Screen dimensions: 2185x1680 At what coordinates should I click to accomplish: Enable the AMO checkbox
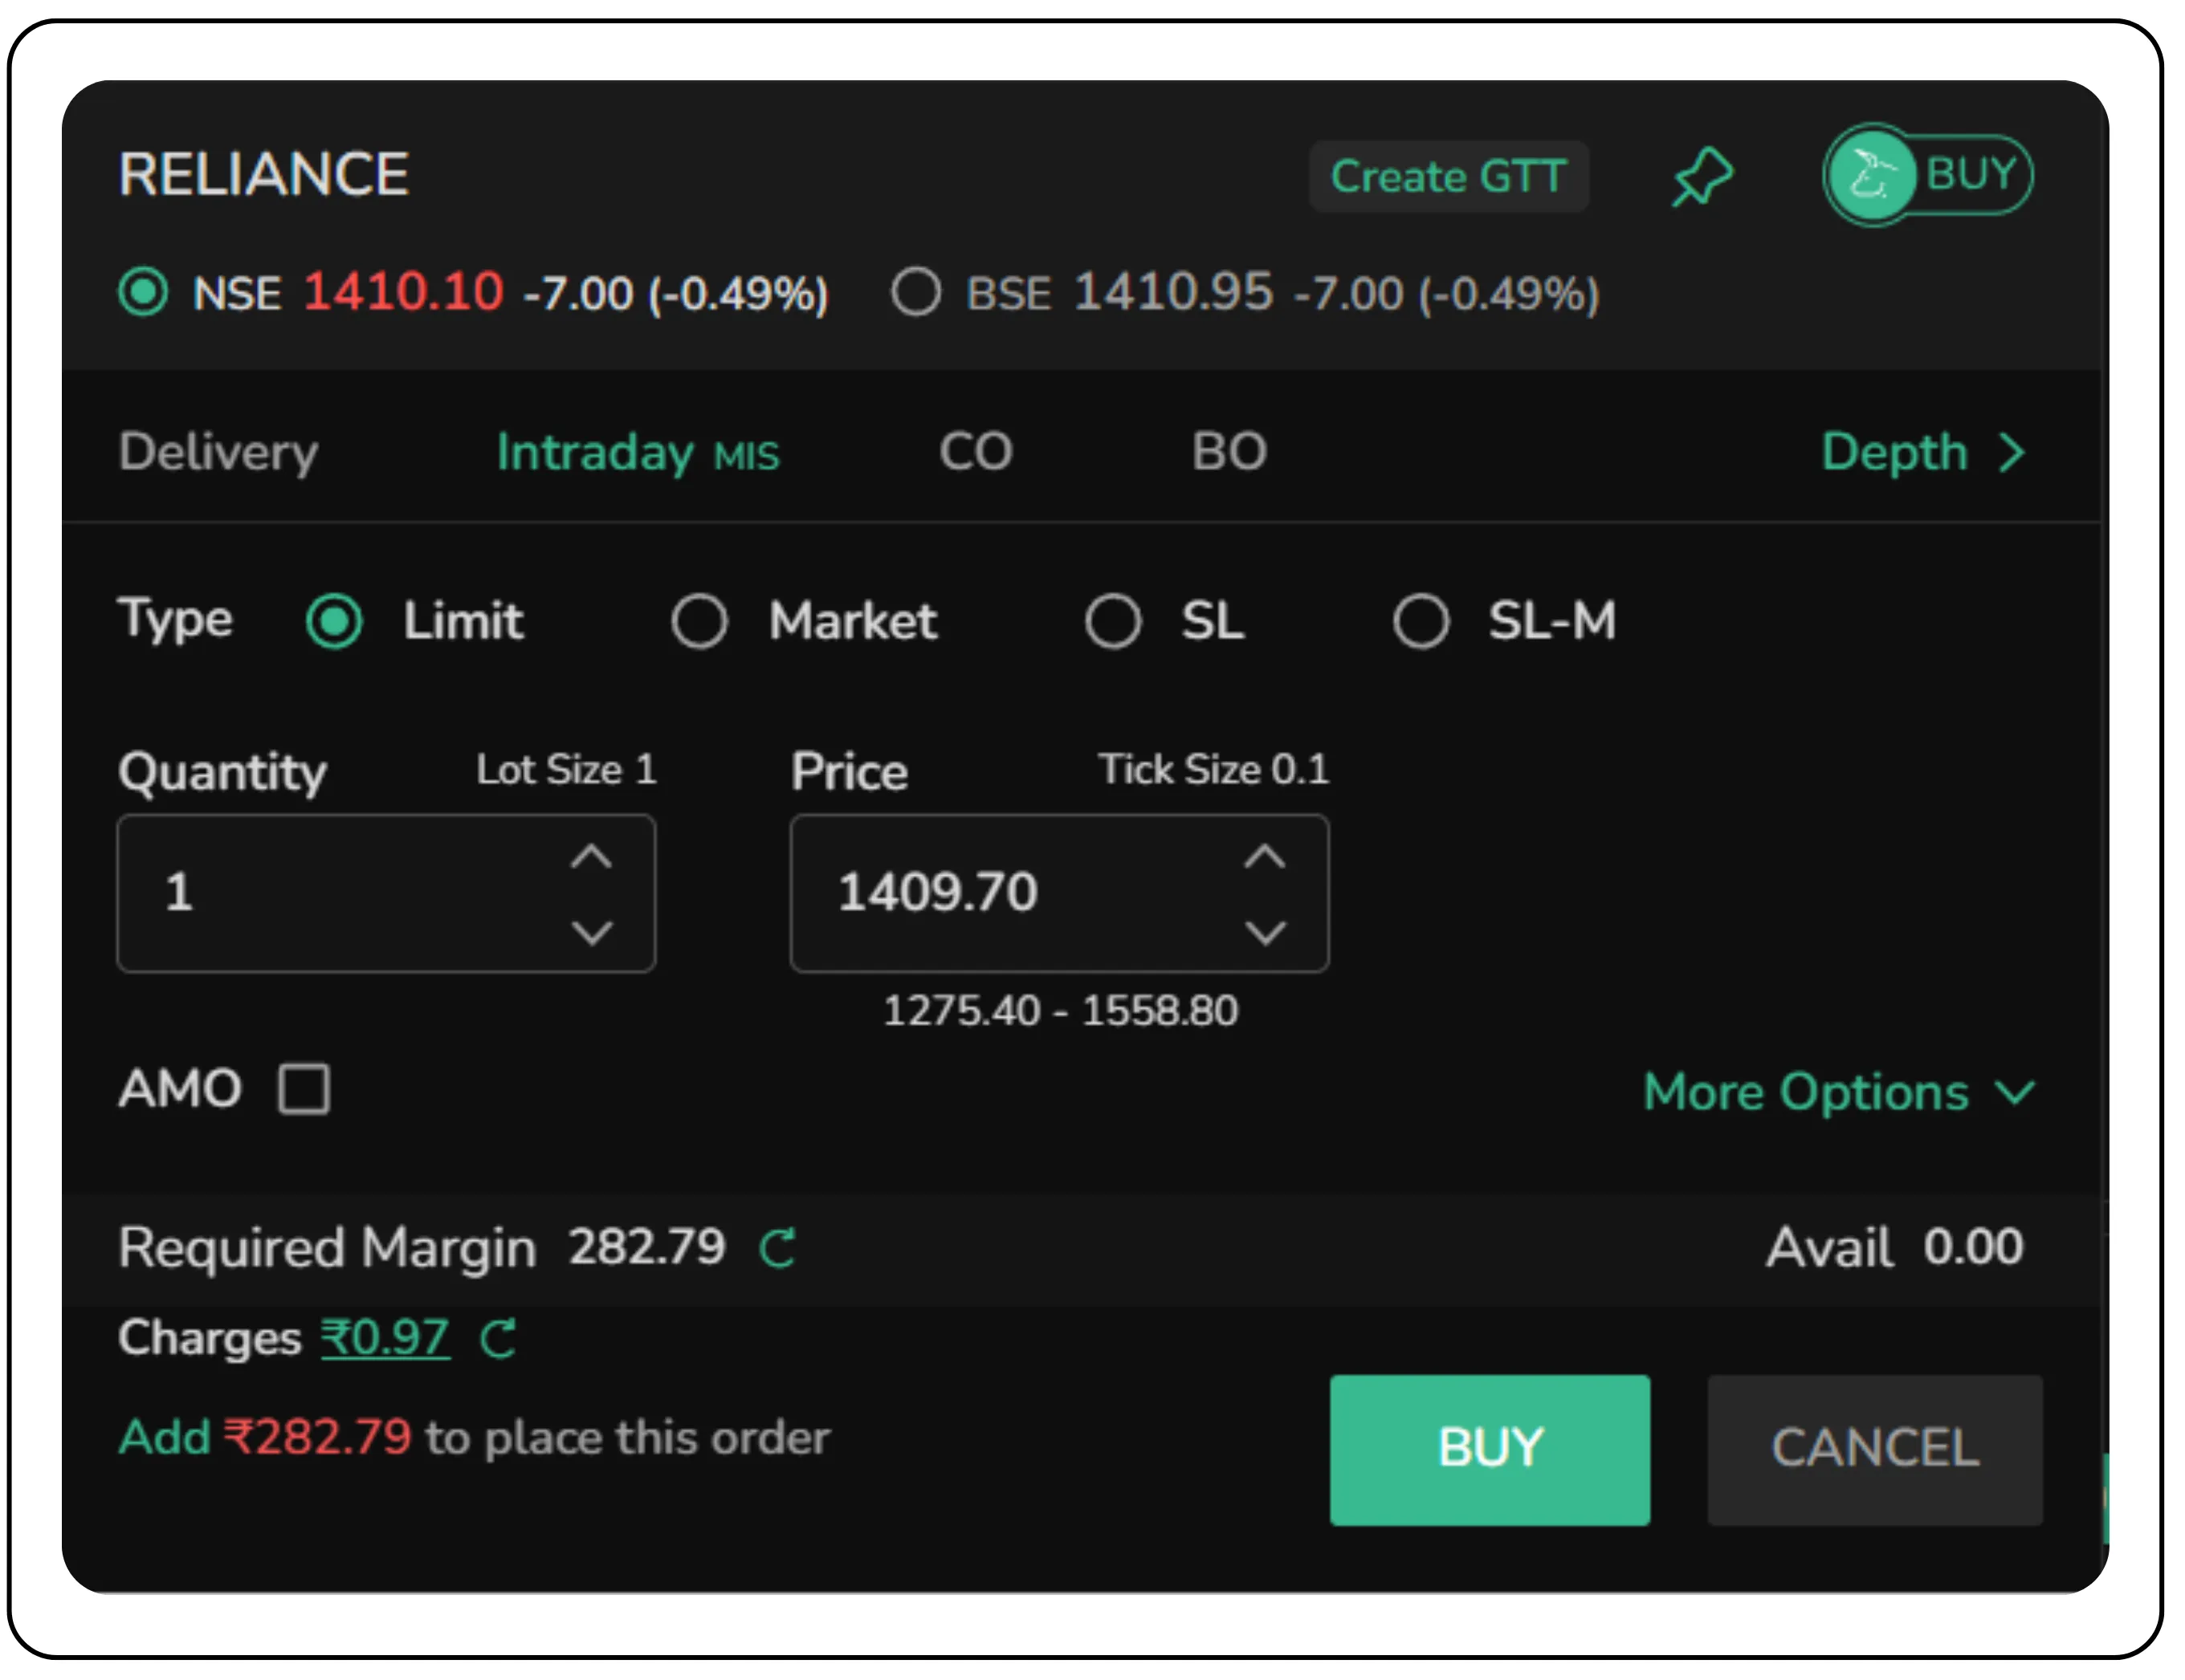coord(304,1090)
